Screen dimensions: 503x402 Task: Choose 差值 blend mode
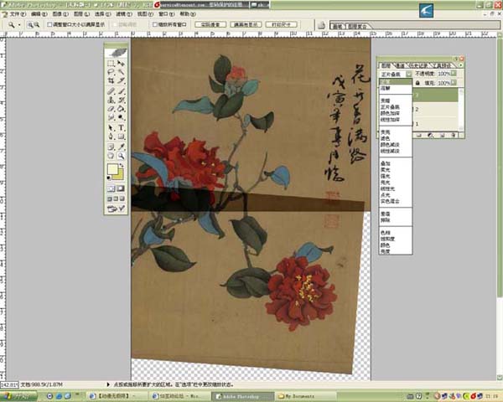[x=395, y=214]
